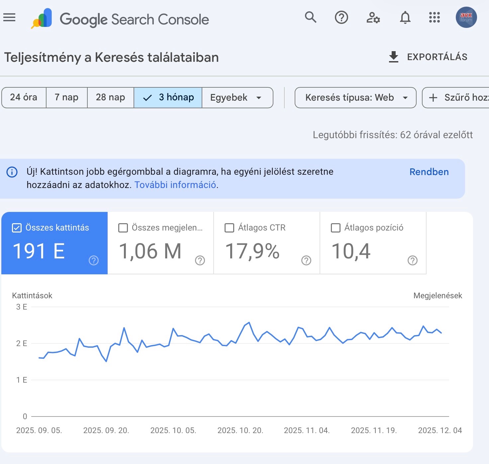Open the Keresés típusa: Web dropdown
This screenshot has height=464, width=489.
pos(355,98)
